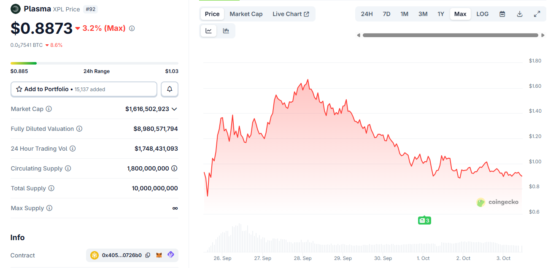Select the 7D time range
This screenshot has height=268, width=556.
tap(386, 14)
